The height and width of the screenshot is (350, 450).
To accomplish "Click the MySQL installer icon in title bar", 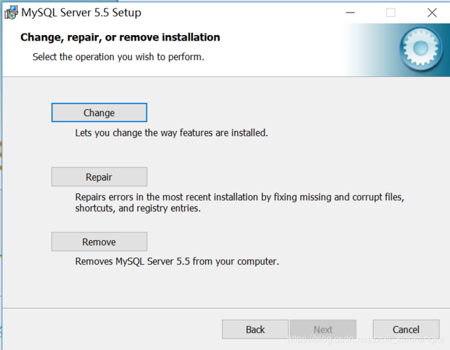I will [x=11, y=13].
